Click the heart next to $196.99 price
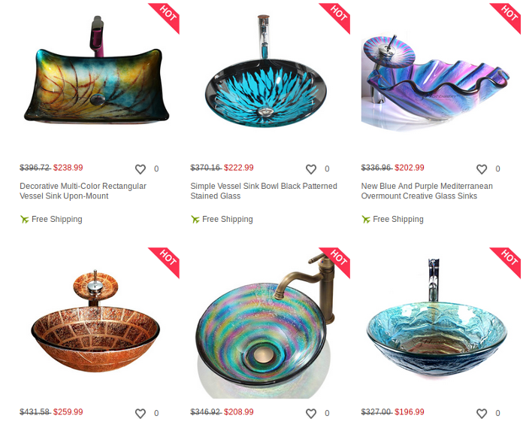526x422 pixels. [482, 413]
